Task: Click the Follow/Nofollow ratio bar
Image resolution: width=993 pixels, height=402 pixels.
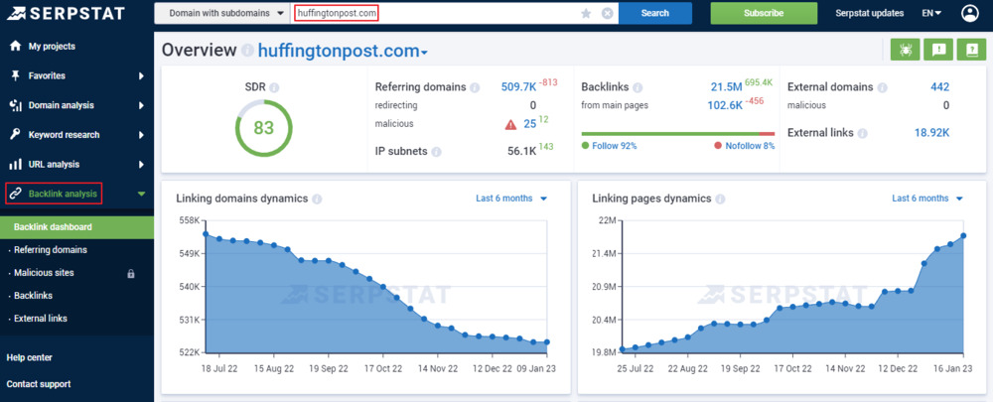Action: (677, 134)
